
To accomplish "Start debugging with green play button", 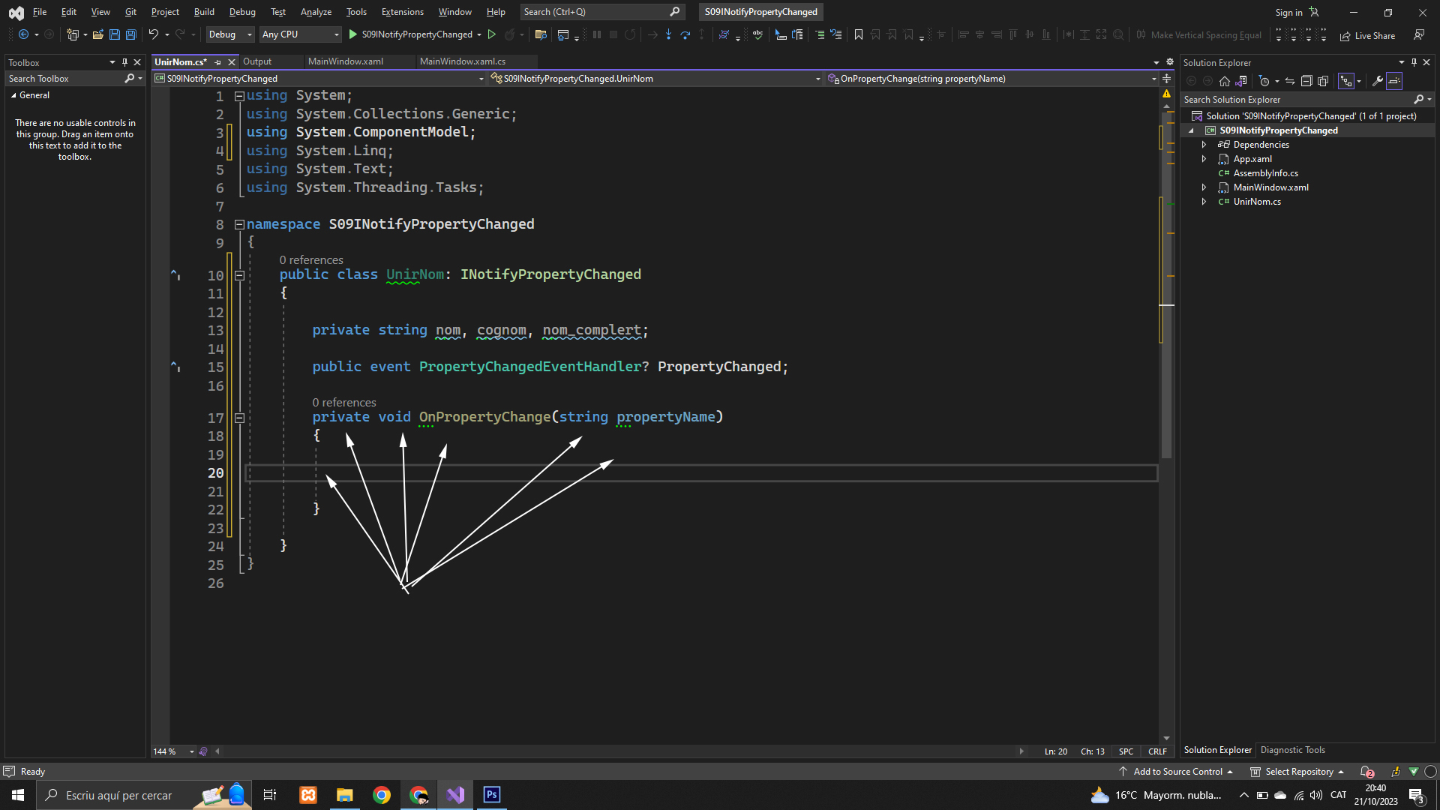I will 353,34.
